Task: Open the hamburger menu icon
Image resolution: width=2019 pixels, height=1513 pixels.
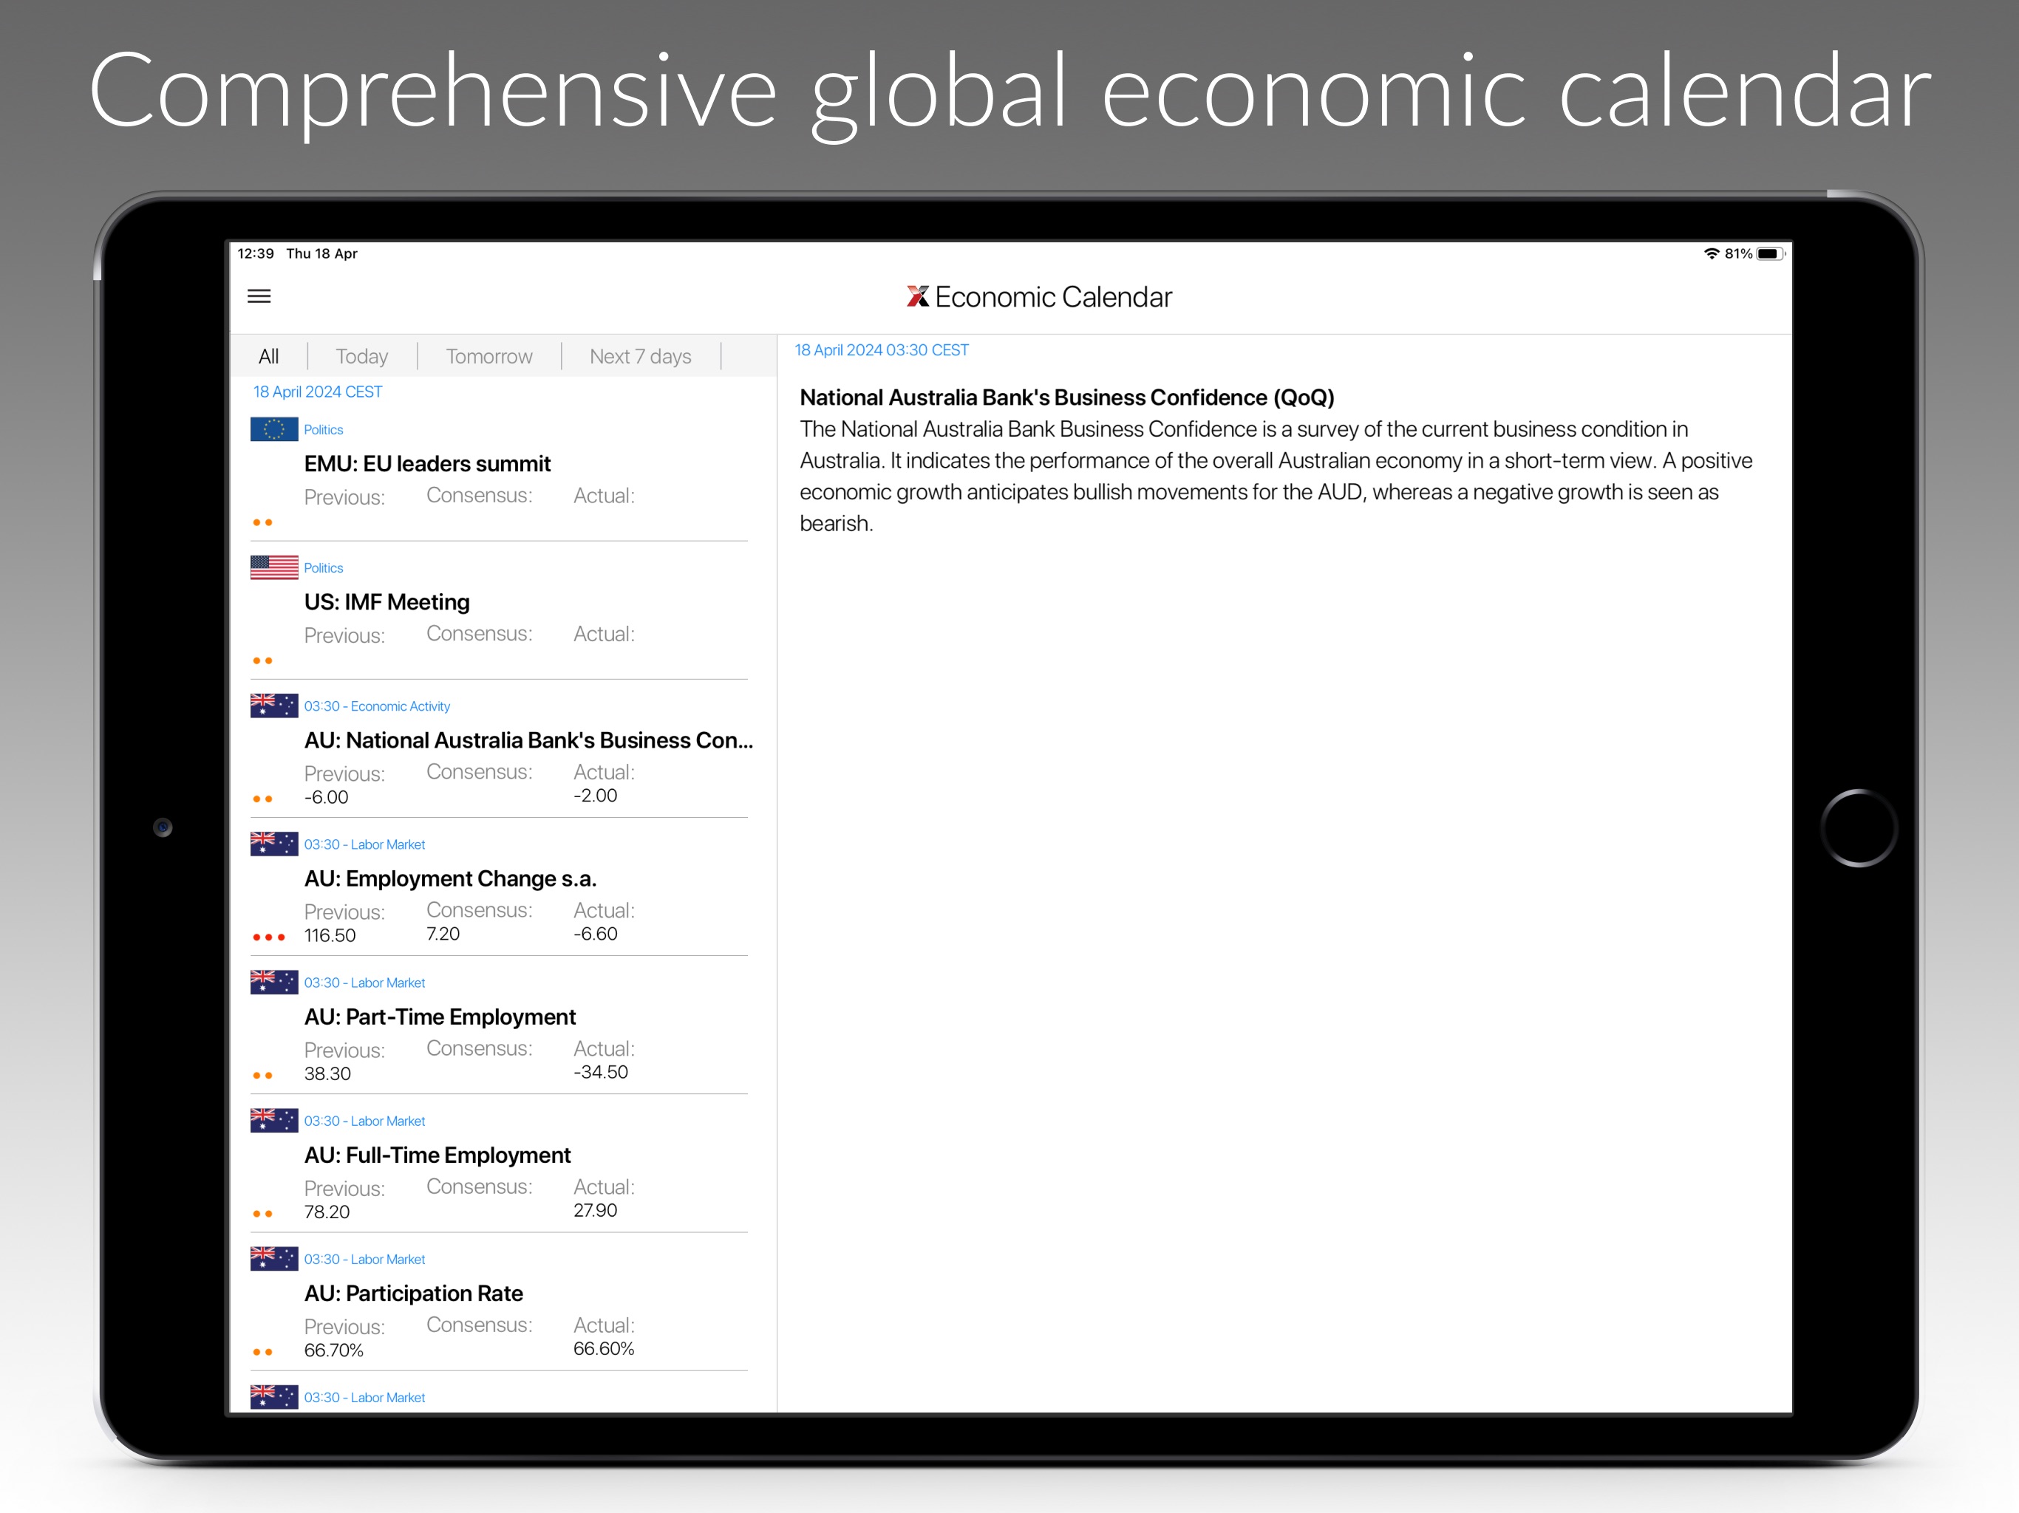Action: [259, 296]
